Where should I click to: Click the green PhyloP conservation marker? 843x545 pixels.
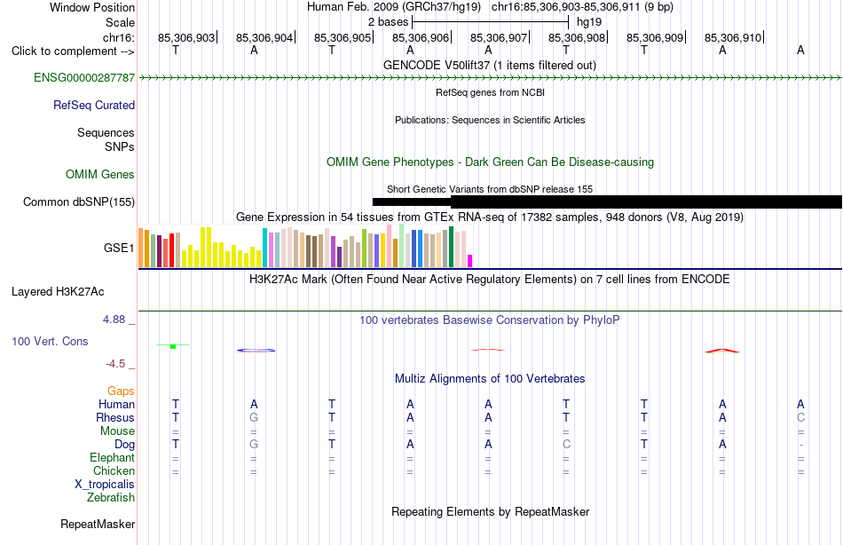(x=172, y=346)
